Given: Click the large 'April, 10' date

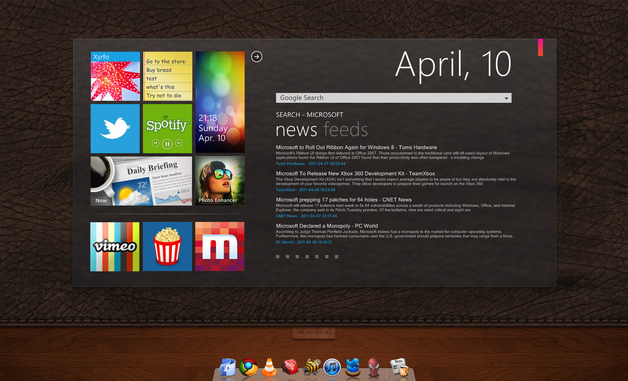Looking at the screenshot, I should tap(453, 65).
